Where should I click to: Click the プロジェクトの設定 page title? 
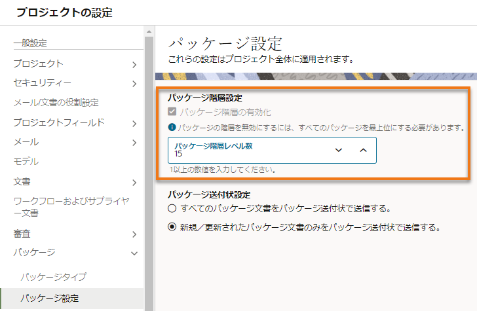(x=64, y=12)
